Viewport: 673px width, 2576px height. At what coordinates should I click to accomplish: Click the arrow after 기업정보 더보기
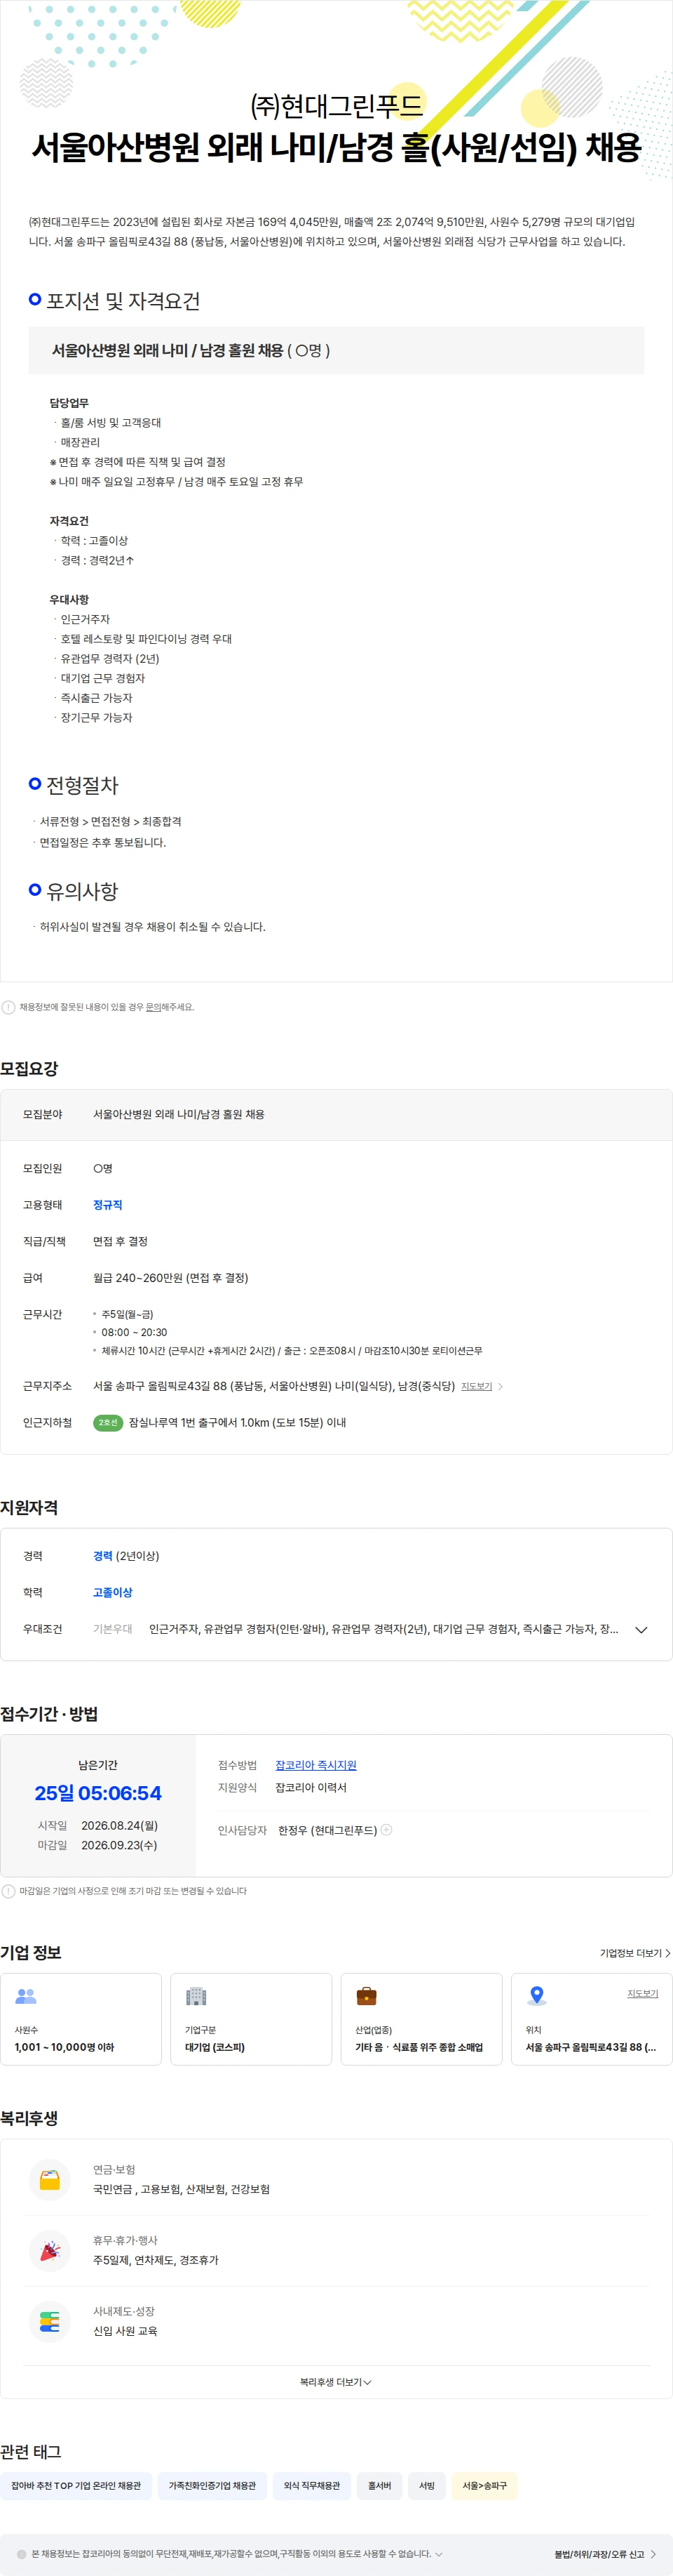pyautogui.click(x=667, y=1953)
